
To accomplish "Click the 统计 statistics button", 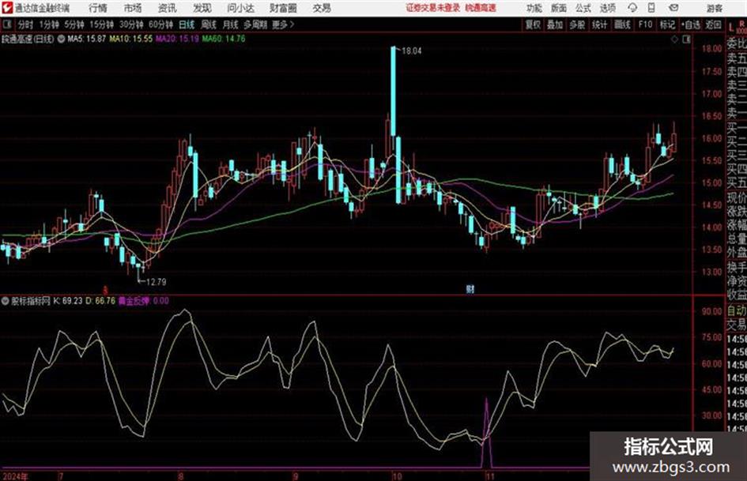I will [x=599, y=24].
